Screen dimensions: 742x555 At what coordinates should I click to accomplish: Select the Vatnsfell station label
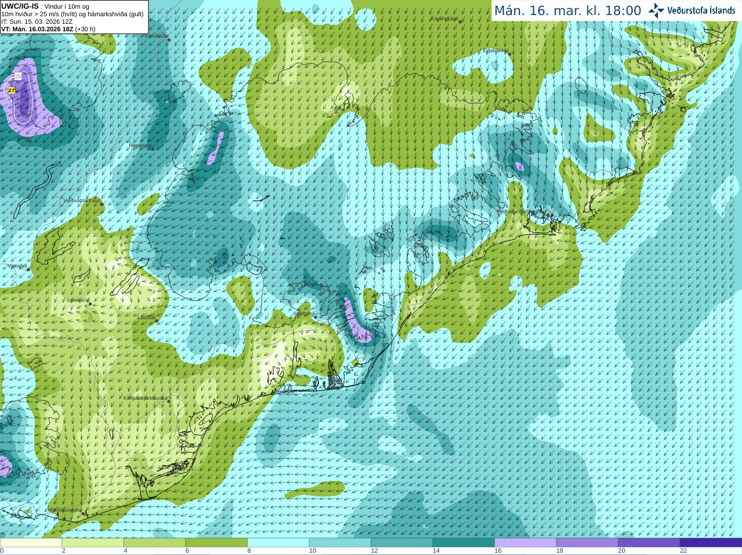(17, 266)
